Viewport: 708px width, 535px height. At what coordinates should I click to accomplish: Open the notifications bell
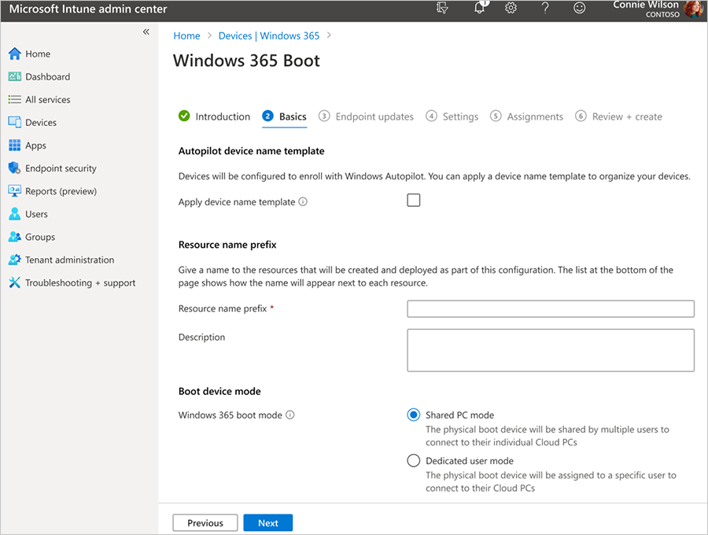pos(478,9)
